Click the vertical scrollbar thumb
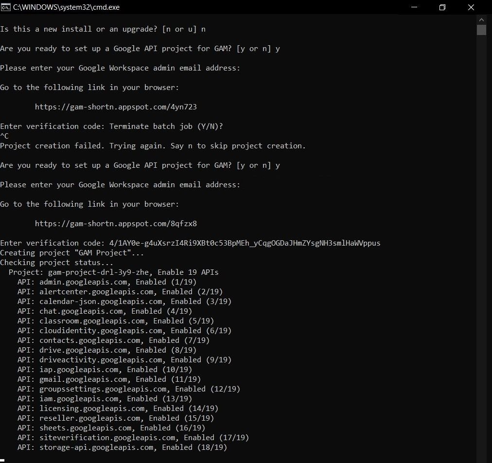 481,30
